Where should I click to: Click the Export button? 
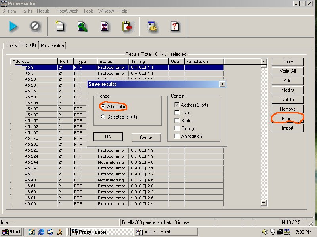[287, 118]
